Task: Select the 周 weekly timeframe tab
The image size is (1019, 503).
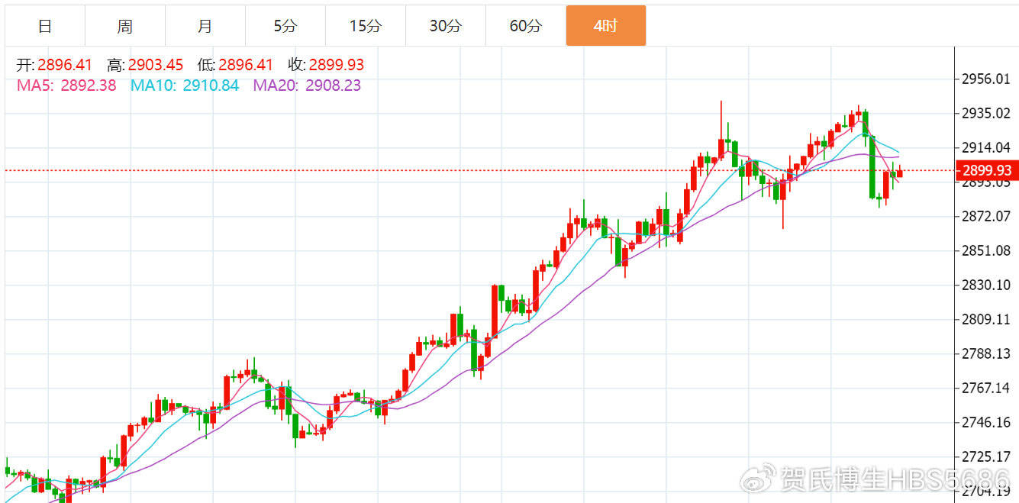Action: click(125, 26)
